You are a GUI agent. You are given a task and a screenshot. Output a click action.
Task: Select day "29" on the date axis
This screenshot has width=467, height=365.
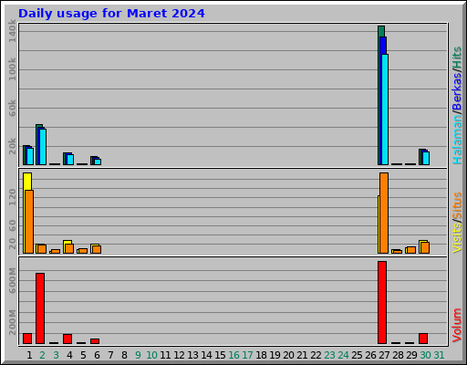point(411,355)
